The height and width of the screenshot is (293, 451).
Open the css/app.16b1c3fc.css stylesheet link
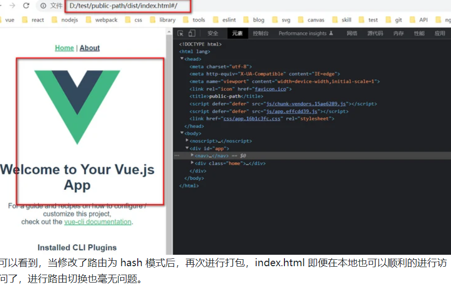pyautogui.click(x=252, y=119)
